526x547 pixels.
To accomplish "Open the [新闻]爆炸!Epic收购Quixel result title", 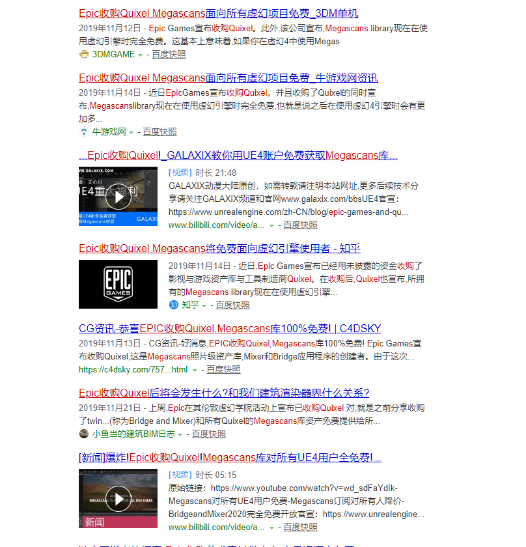I will 230,458.
